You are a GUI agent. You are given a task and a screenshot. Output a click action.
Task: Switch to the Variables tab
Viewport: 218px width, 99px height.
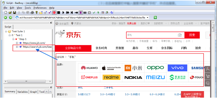tap(23, 92)
